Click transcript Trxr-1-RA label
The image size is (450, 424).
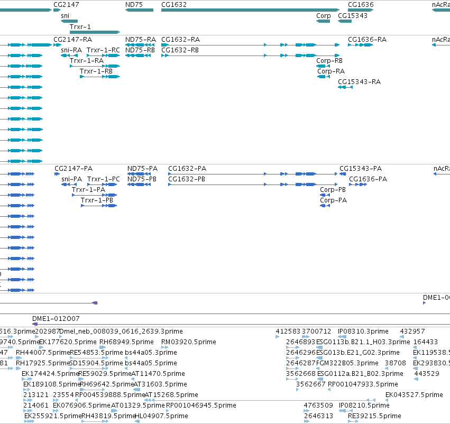86,60
